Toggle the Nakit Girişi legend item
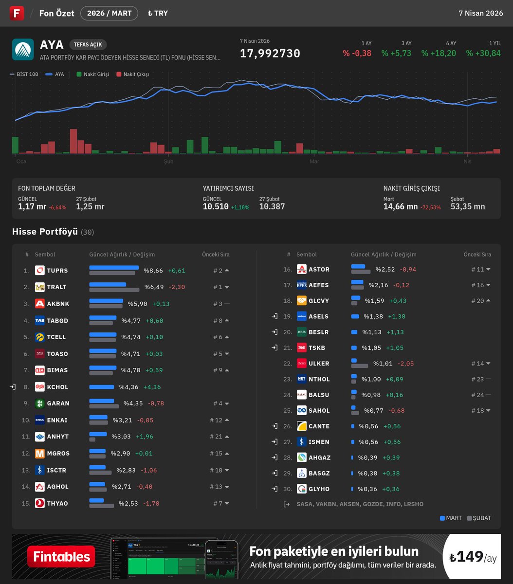The image size is (513, 584). (x=93, y=74)
